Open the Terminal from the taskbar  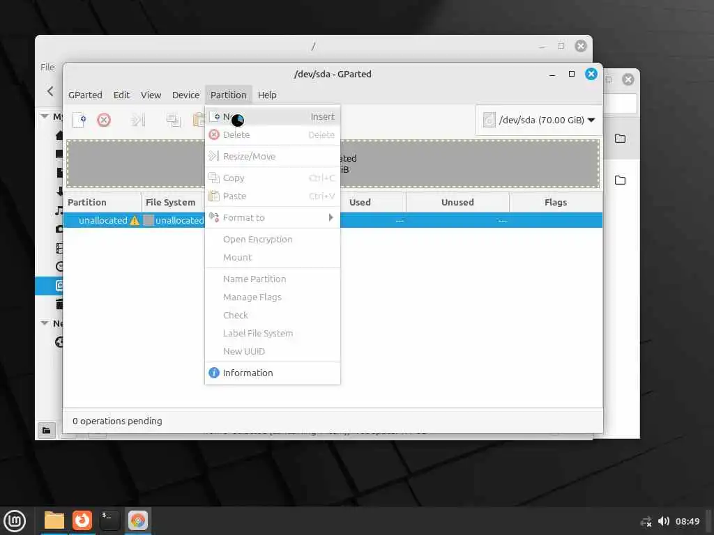pos(109,520)
